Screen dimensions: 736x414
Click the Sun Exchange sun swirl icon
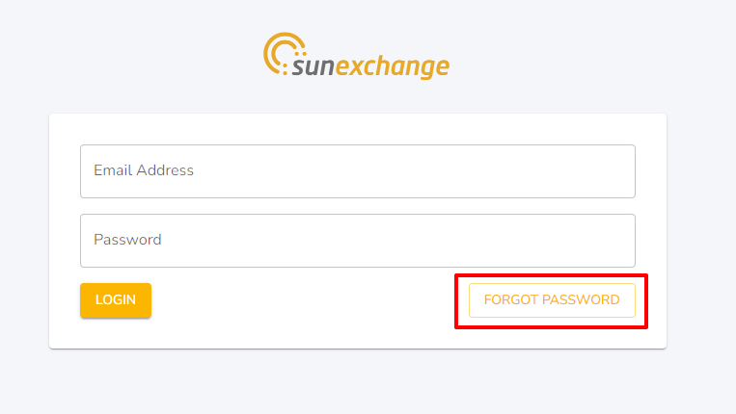click(284, 53)
